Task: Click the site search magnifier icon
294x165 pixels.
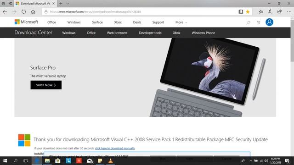Action: 248,22
